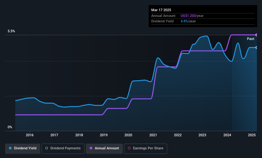Enable the Earnings Per Share series
Image resolution: width=262 pixels, height=158 pixels.
pyautogui.click(x=146, y=148)
